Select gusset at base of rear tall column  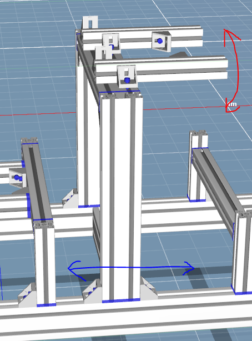coord(70,199)
